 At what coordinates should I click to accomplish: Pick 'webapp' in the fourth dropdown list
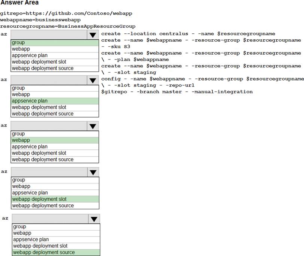(55, 186)
